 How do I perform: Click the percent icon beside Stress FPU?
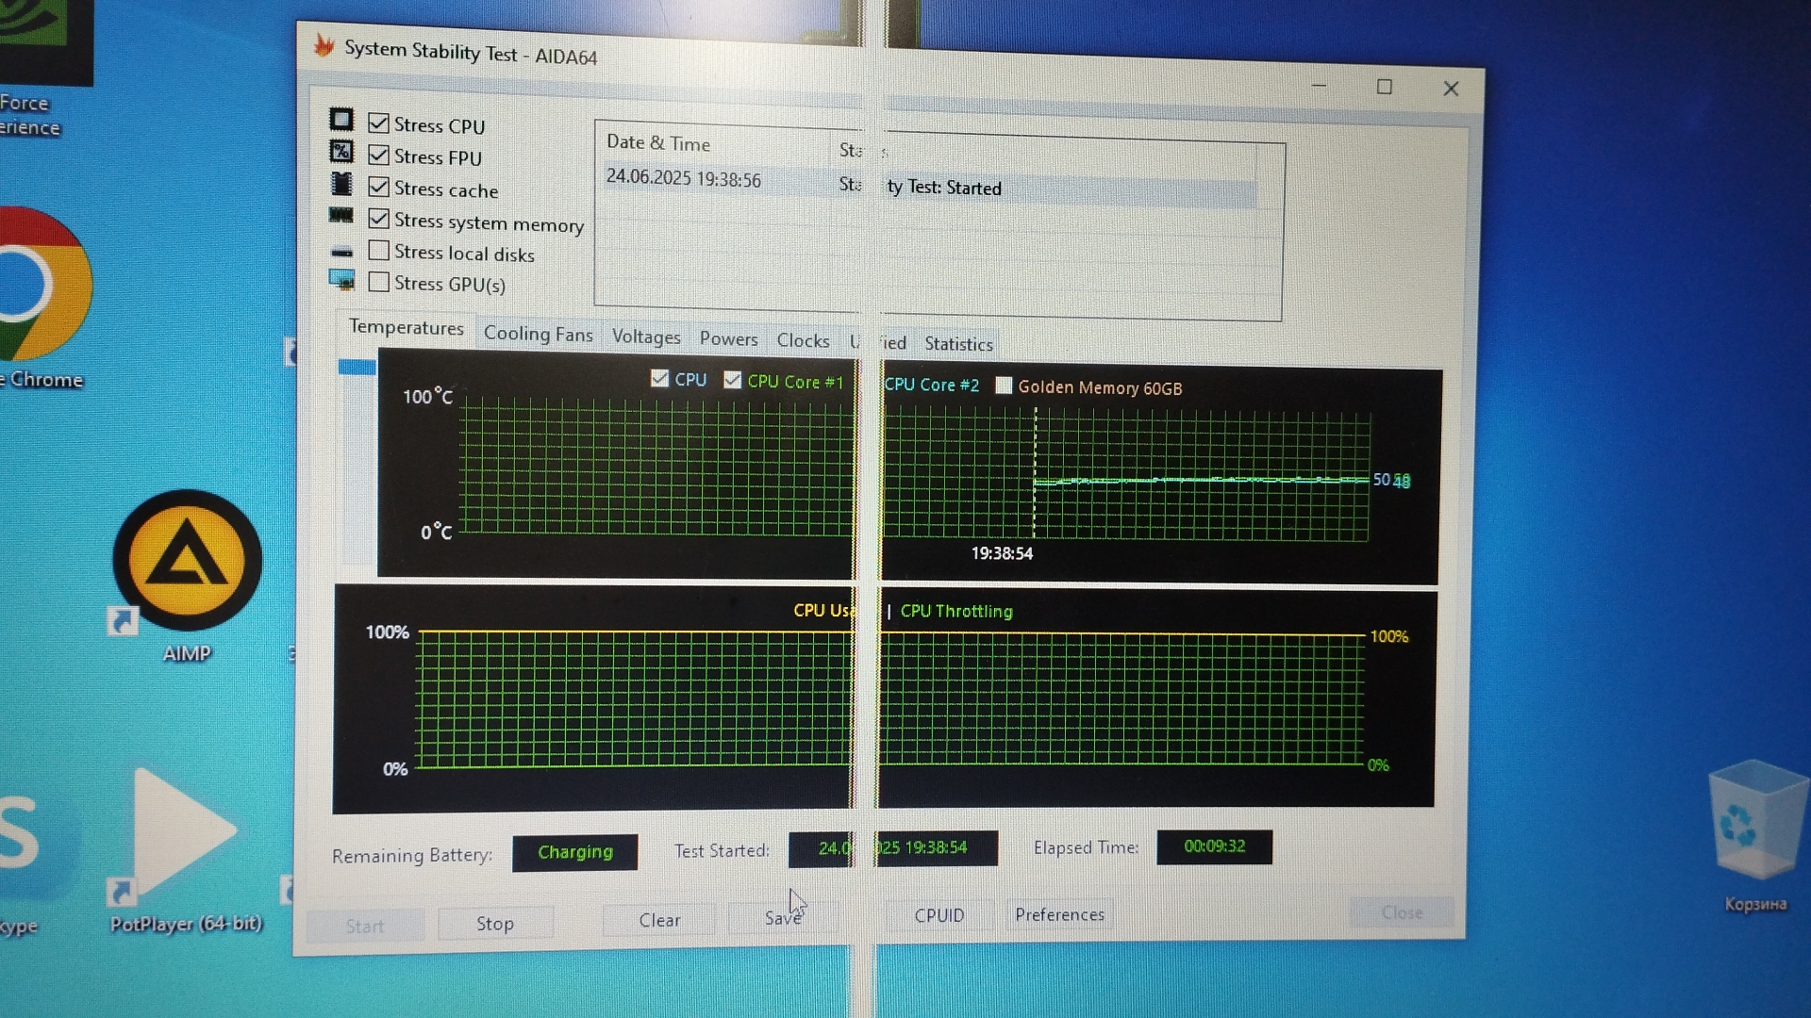click(341, 152)
